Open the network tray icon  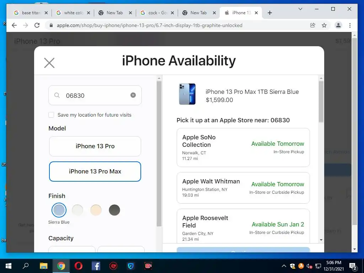click(x=318, y=266)
